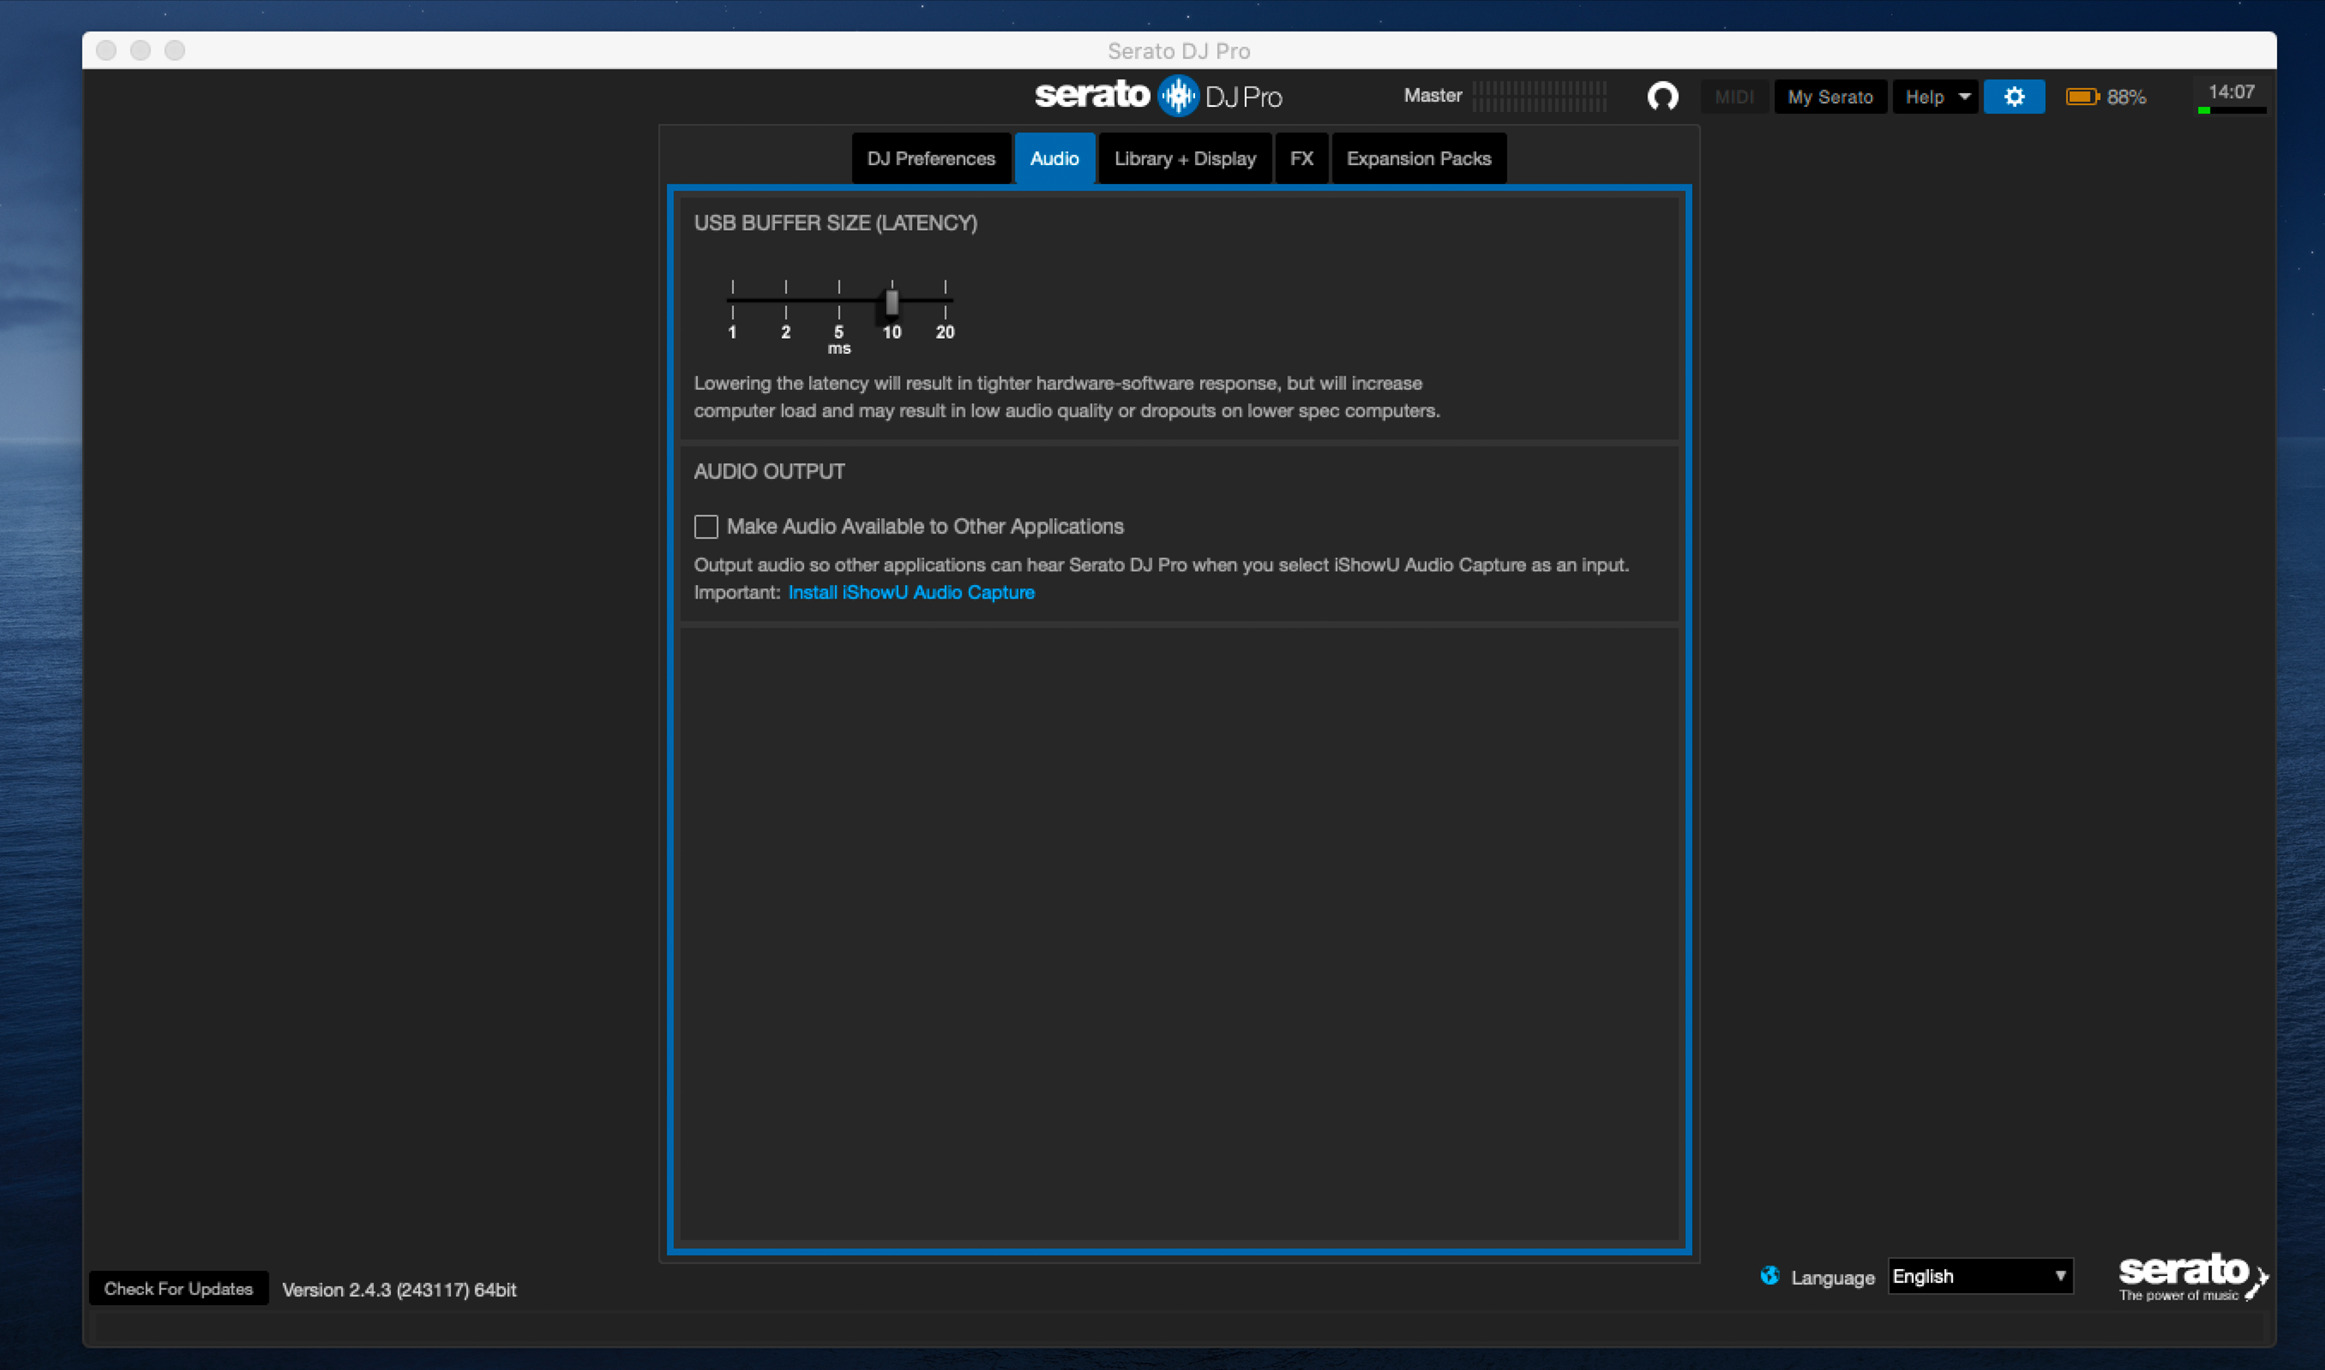This screenshot has width=2325, height=1370.
Task: Set USB buffer slider to 20 ms
Action: click(944, 301)
